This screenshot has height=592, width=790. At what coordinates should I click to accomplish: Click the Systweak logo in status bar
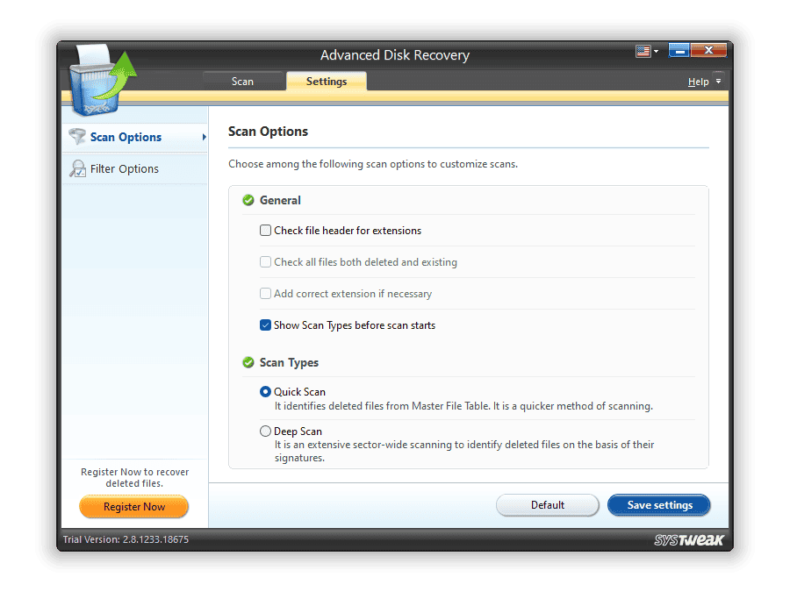click(x=689, y=539)
